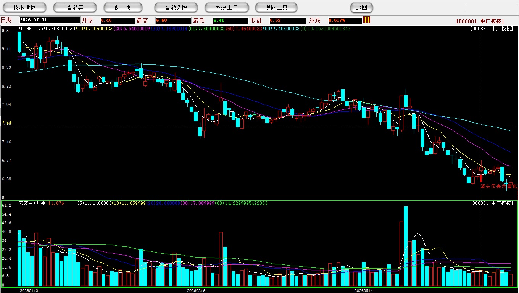
Task: Open the 视 图 menu button
Action: click(x=123, y=7)
